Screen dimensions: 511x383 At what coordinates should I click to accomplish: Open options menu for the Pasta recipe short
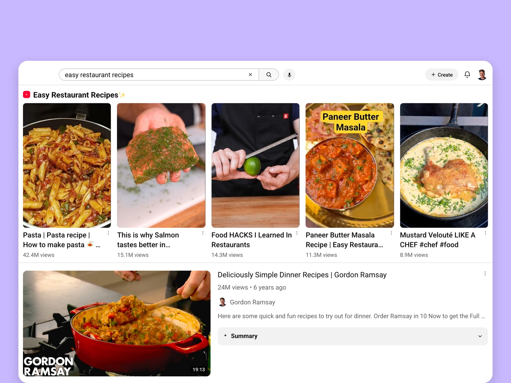tap(108, 233)
